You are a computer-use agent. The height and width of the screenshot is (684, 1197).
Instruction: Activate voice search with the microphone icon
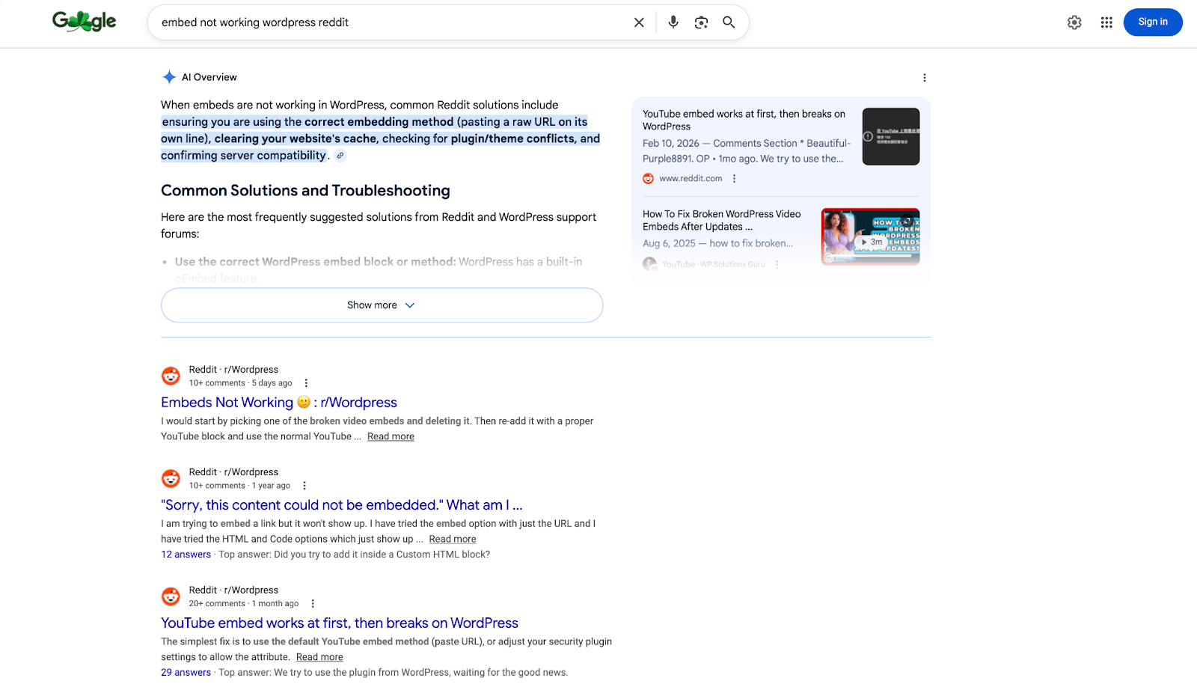pos(673,22)
